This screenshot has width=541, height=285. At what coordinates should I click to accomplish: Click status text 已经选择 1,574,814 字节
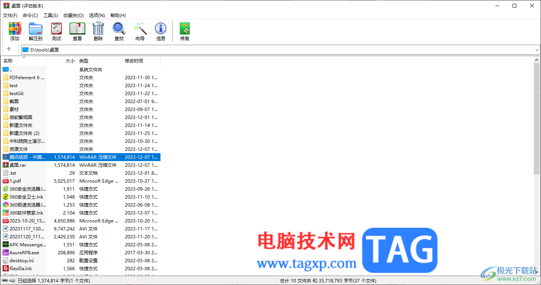point(54,281)
